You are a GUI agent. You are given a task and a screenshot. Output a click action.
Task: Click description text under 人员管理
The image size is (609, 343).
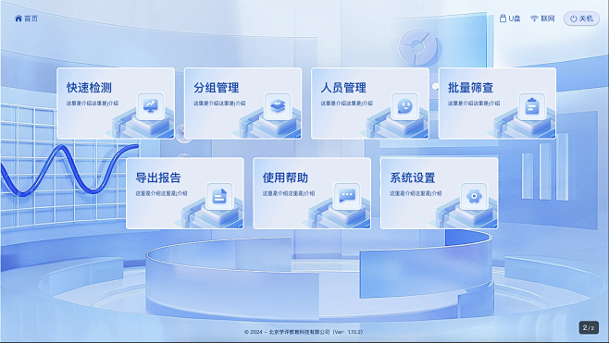coord(347,104)
